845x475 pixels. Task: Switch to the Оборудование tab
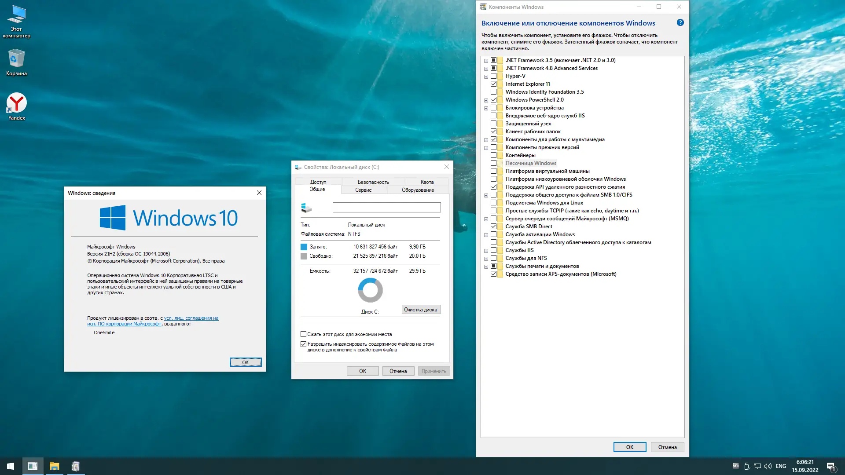tap(418, 190)
